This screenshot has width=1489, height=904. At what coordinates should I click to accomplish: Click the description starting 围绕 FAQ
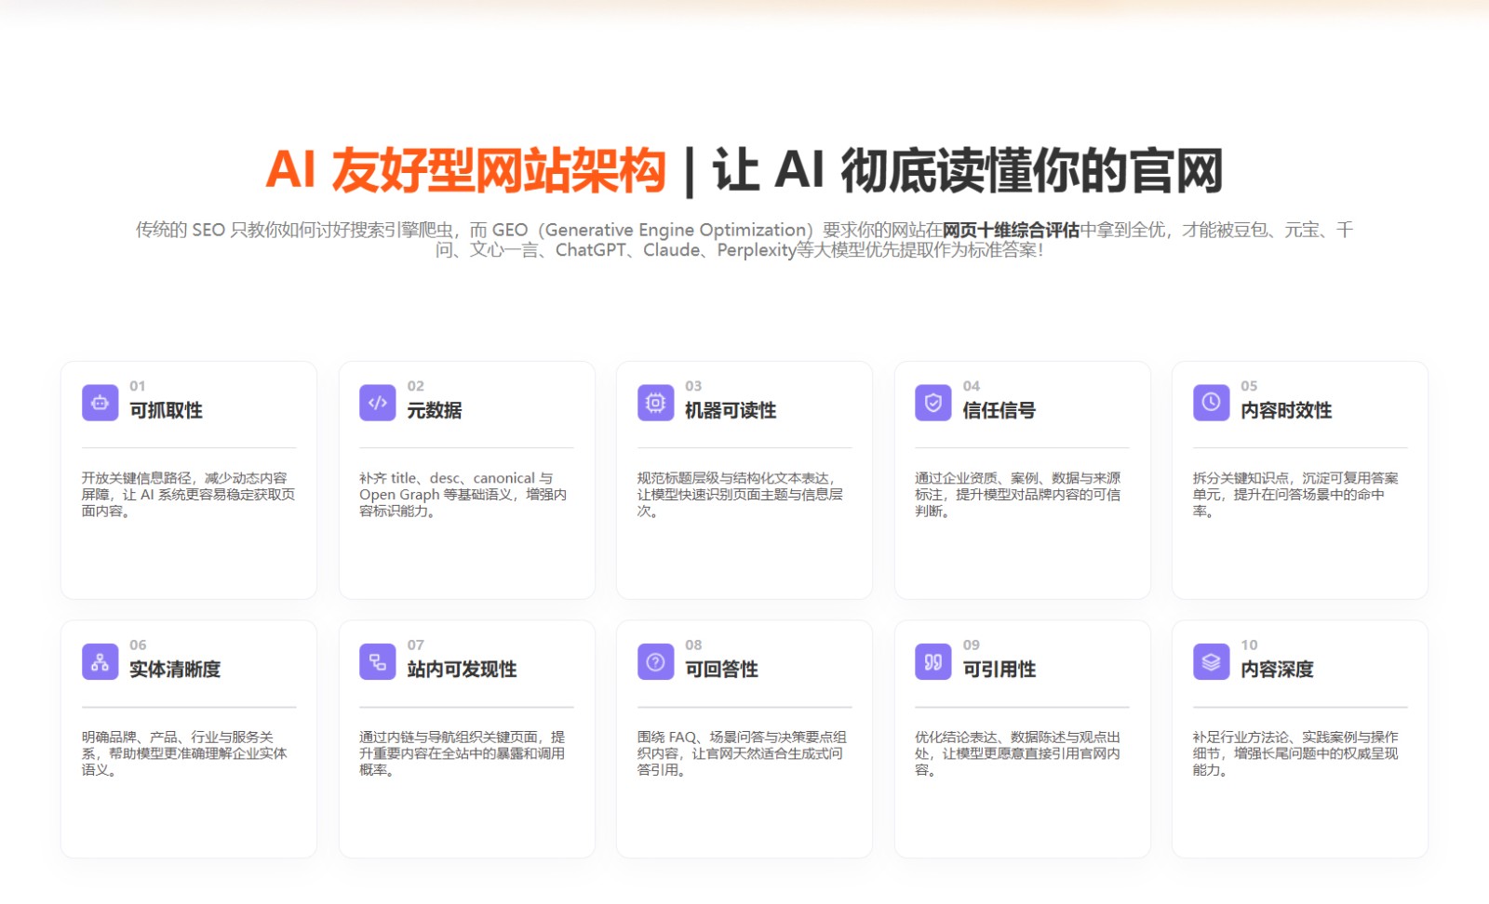coord(742,753)
